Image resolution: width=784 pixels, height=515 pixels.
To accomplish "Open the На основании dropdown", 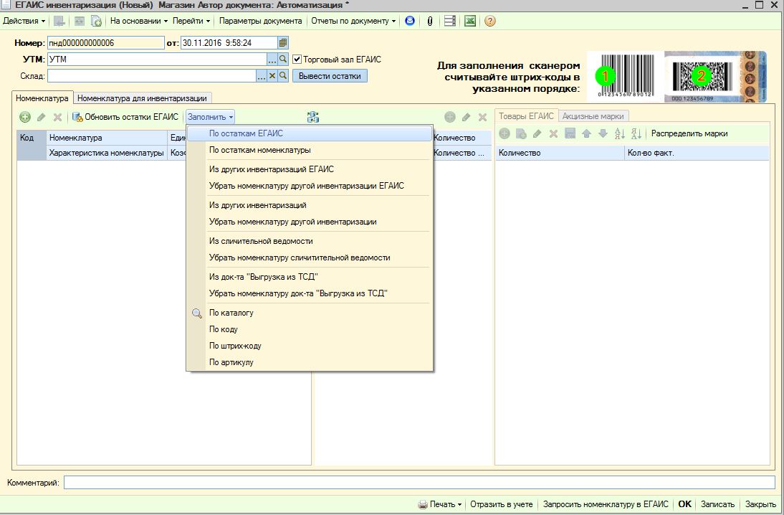I will point(139,21).
